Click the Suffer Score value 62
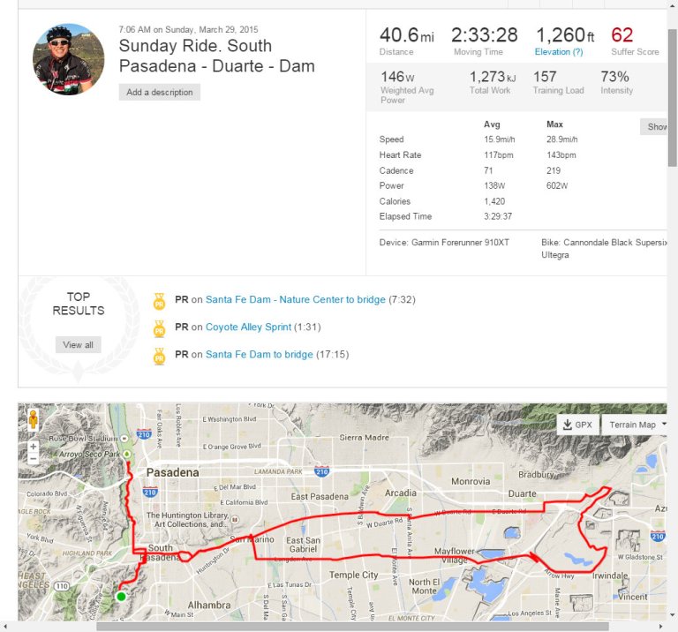Image resolution: width=678 pixels, height=632 pixels. pyautogui.click(x=621, y=35)
